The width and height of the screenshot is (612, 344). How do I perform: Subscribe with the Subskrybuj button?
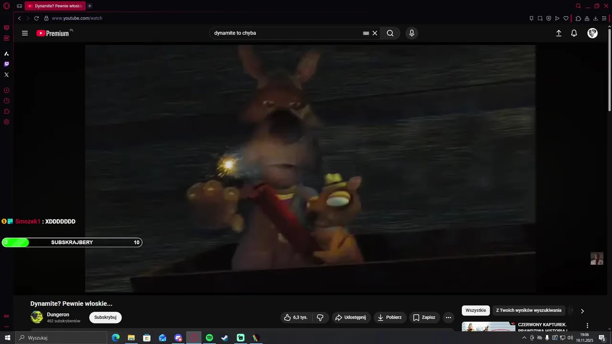point(105,317)
